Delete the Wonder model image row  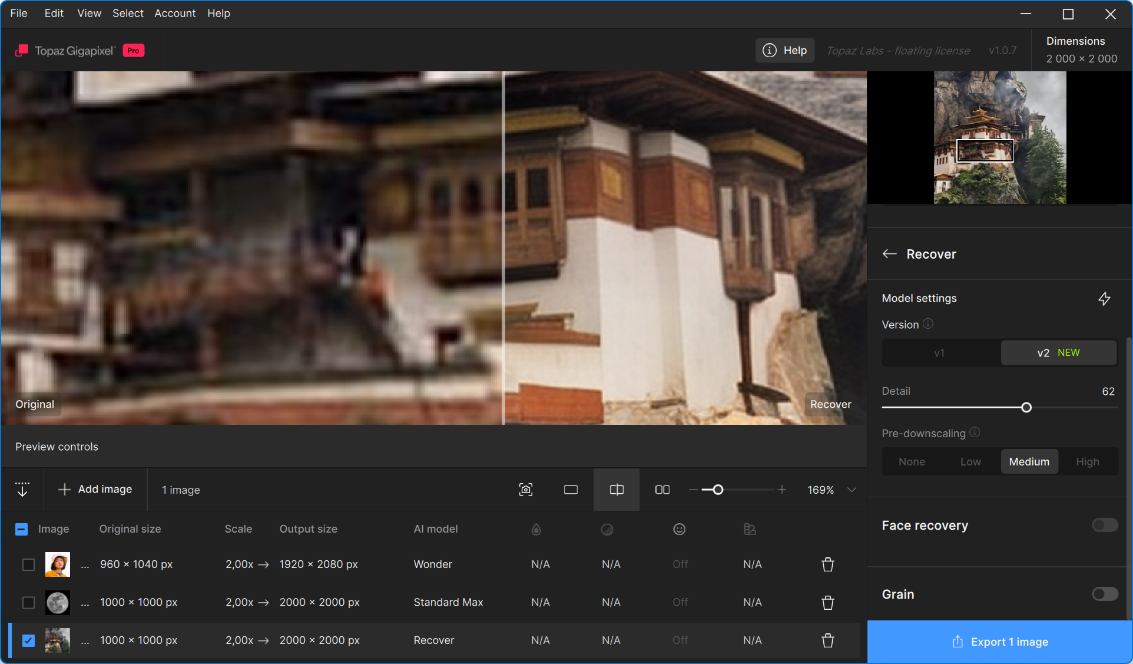click(x=827, y=564)
